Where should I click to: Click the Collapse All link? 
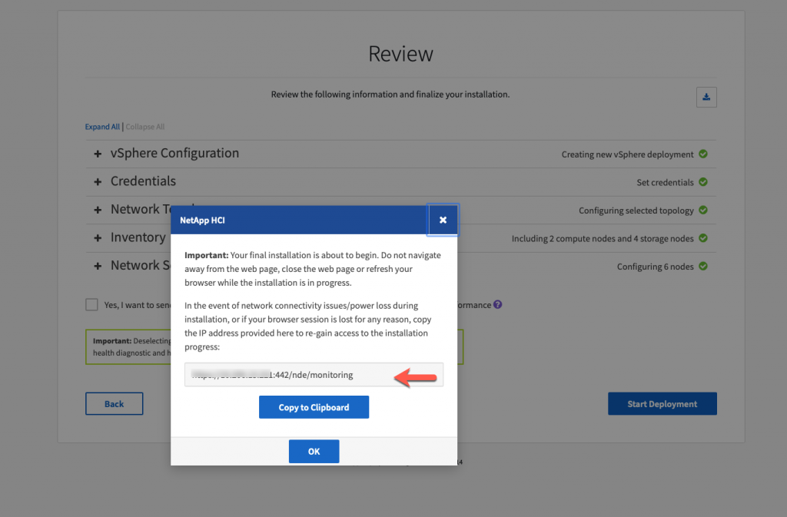click(x=145, y=127)
